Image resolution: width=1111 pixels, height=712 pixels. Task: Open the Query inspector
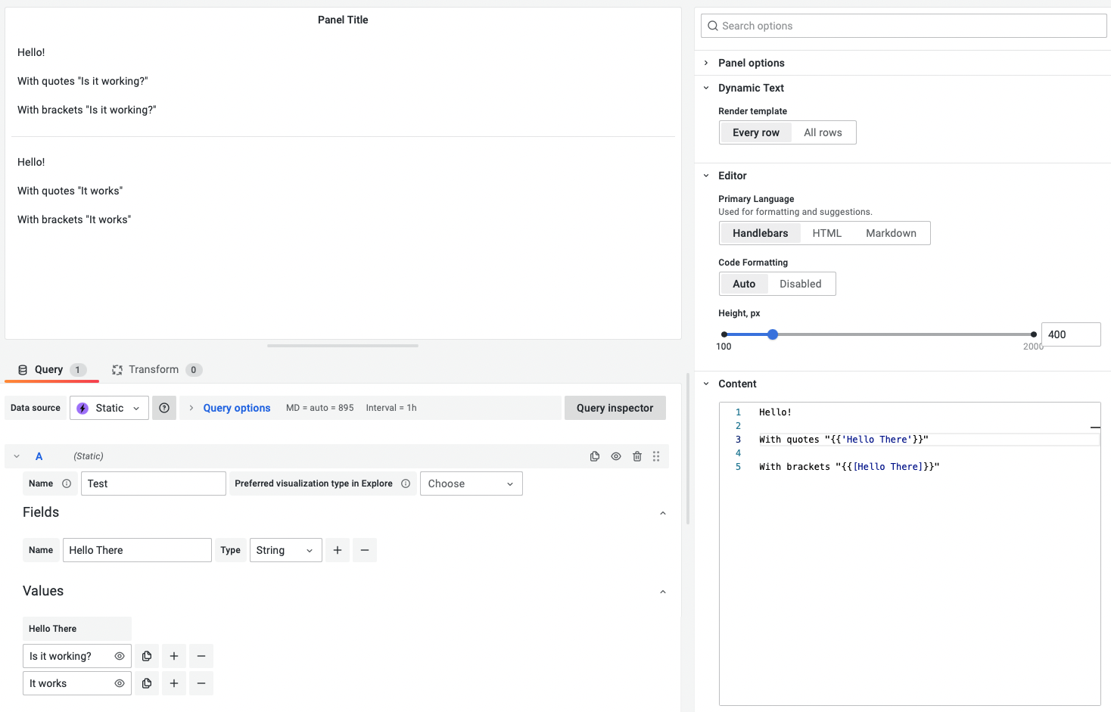(x=615, y=408)
